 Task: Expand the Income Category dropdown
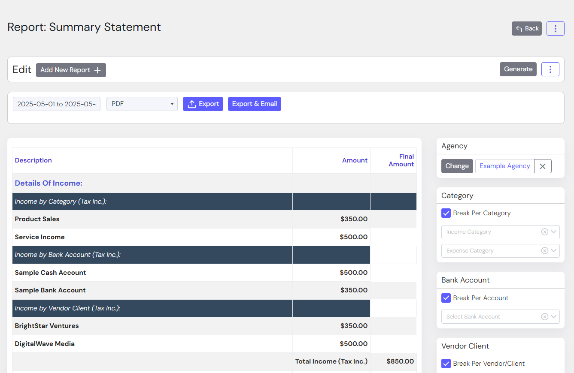click(x=554, y=232)
